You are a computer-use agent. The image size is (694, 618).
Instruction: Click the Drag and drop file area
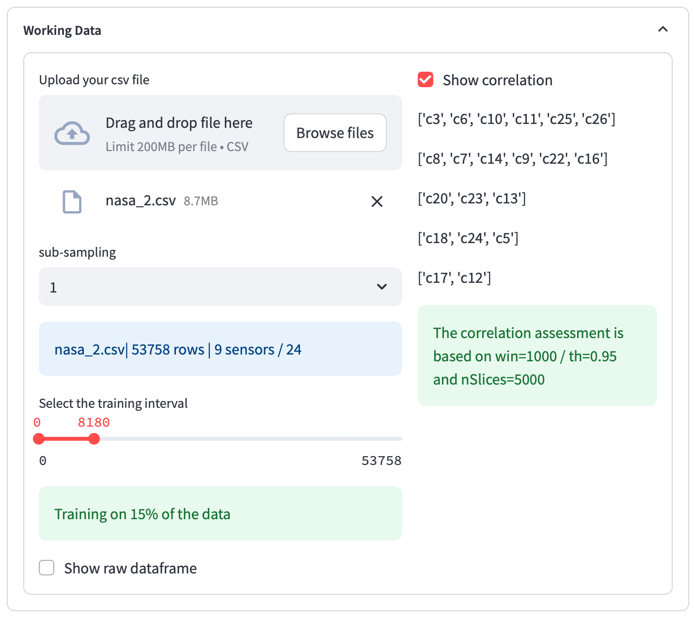221,133
